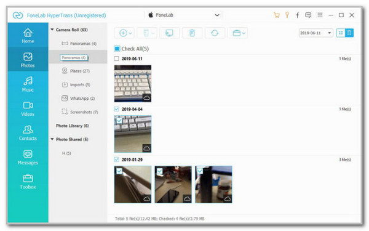
Task: Select WhatsApp (2) album
Action: (x=79, y=99)
